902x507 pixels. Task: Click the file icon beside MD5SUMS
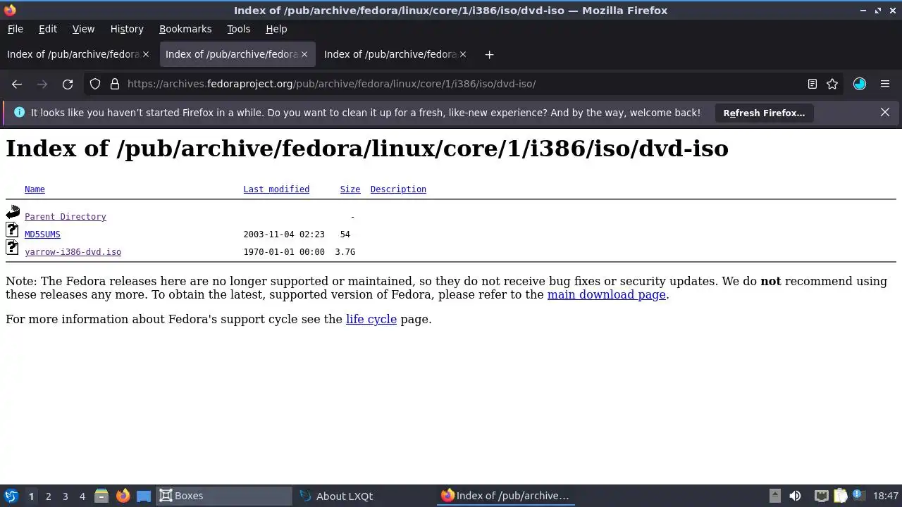click(12, 230)
